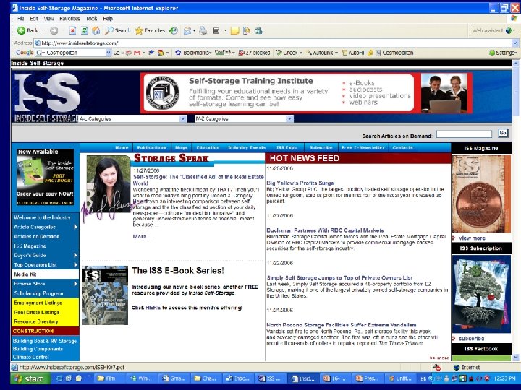
Task: Open the Publications nav tab
Action: [151, 147]
